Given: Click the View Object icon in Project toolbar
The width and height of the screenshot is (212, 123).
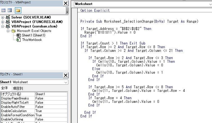Looking at the screenshot, I should (x=10, y=10).
